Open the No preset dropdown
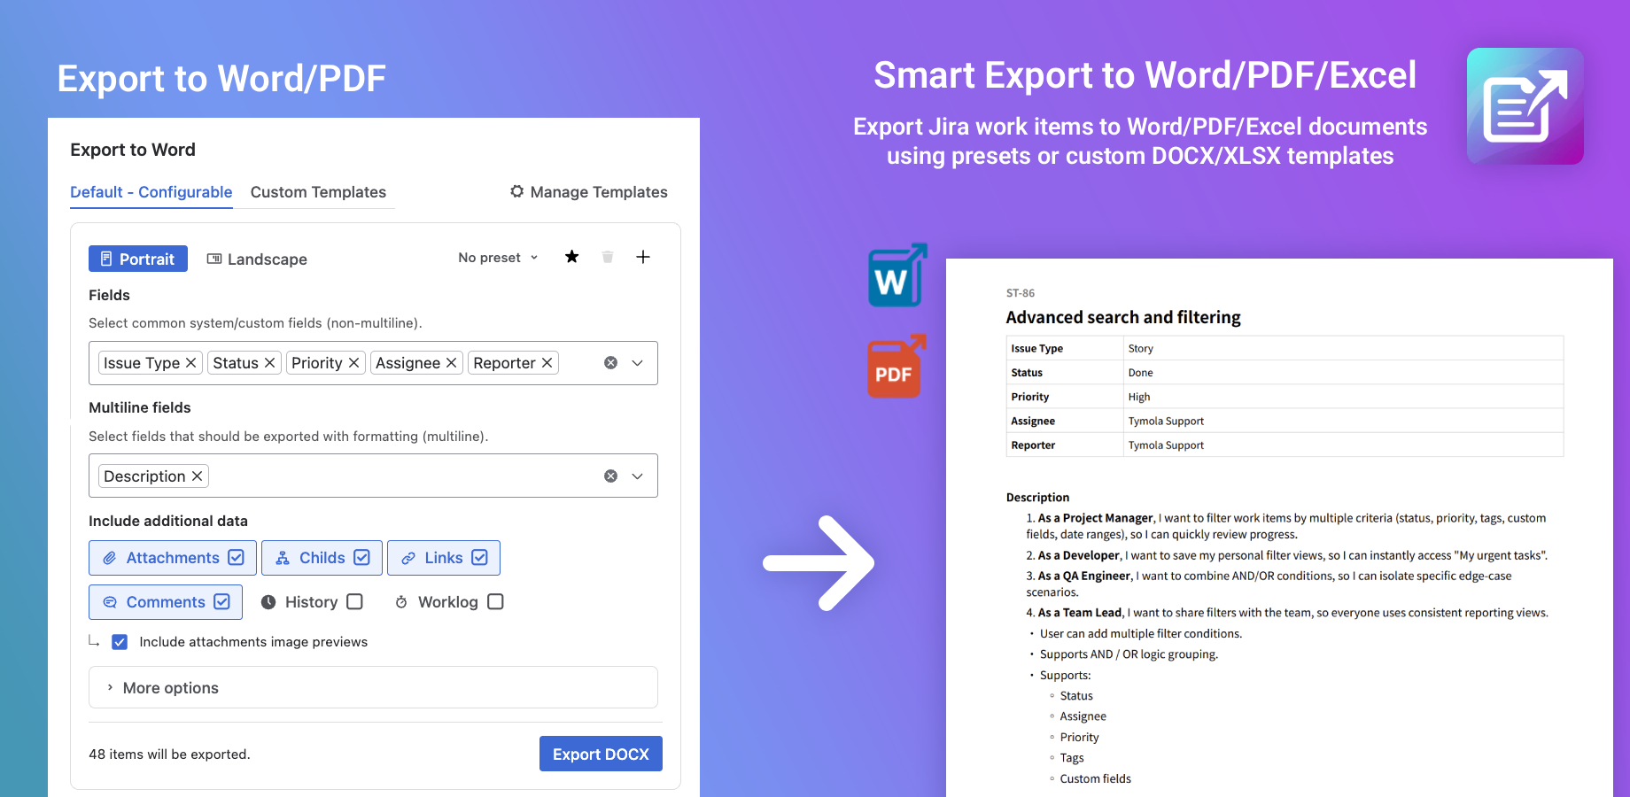The height and width of the screenshot is (797, 1630). [x=498, y=258]
